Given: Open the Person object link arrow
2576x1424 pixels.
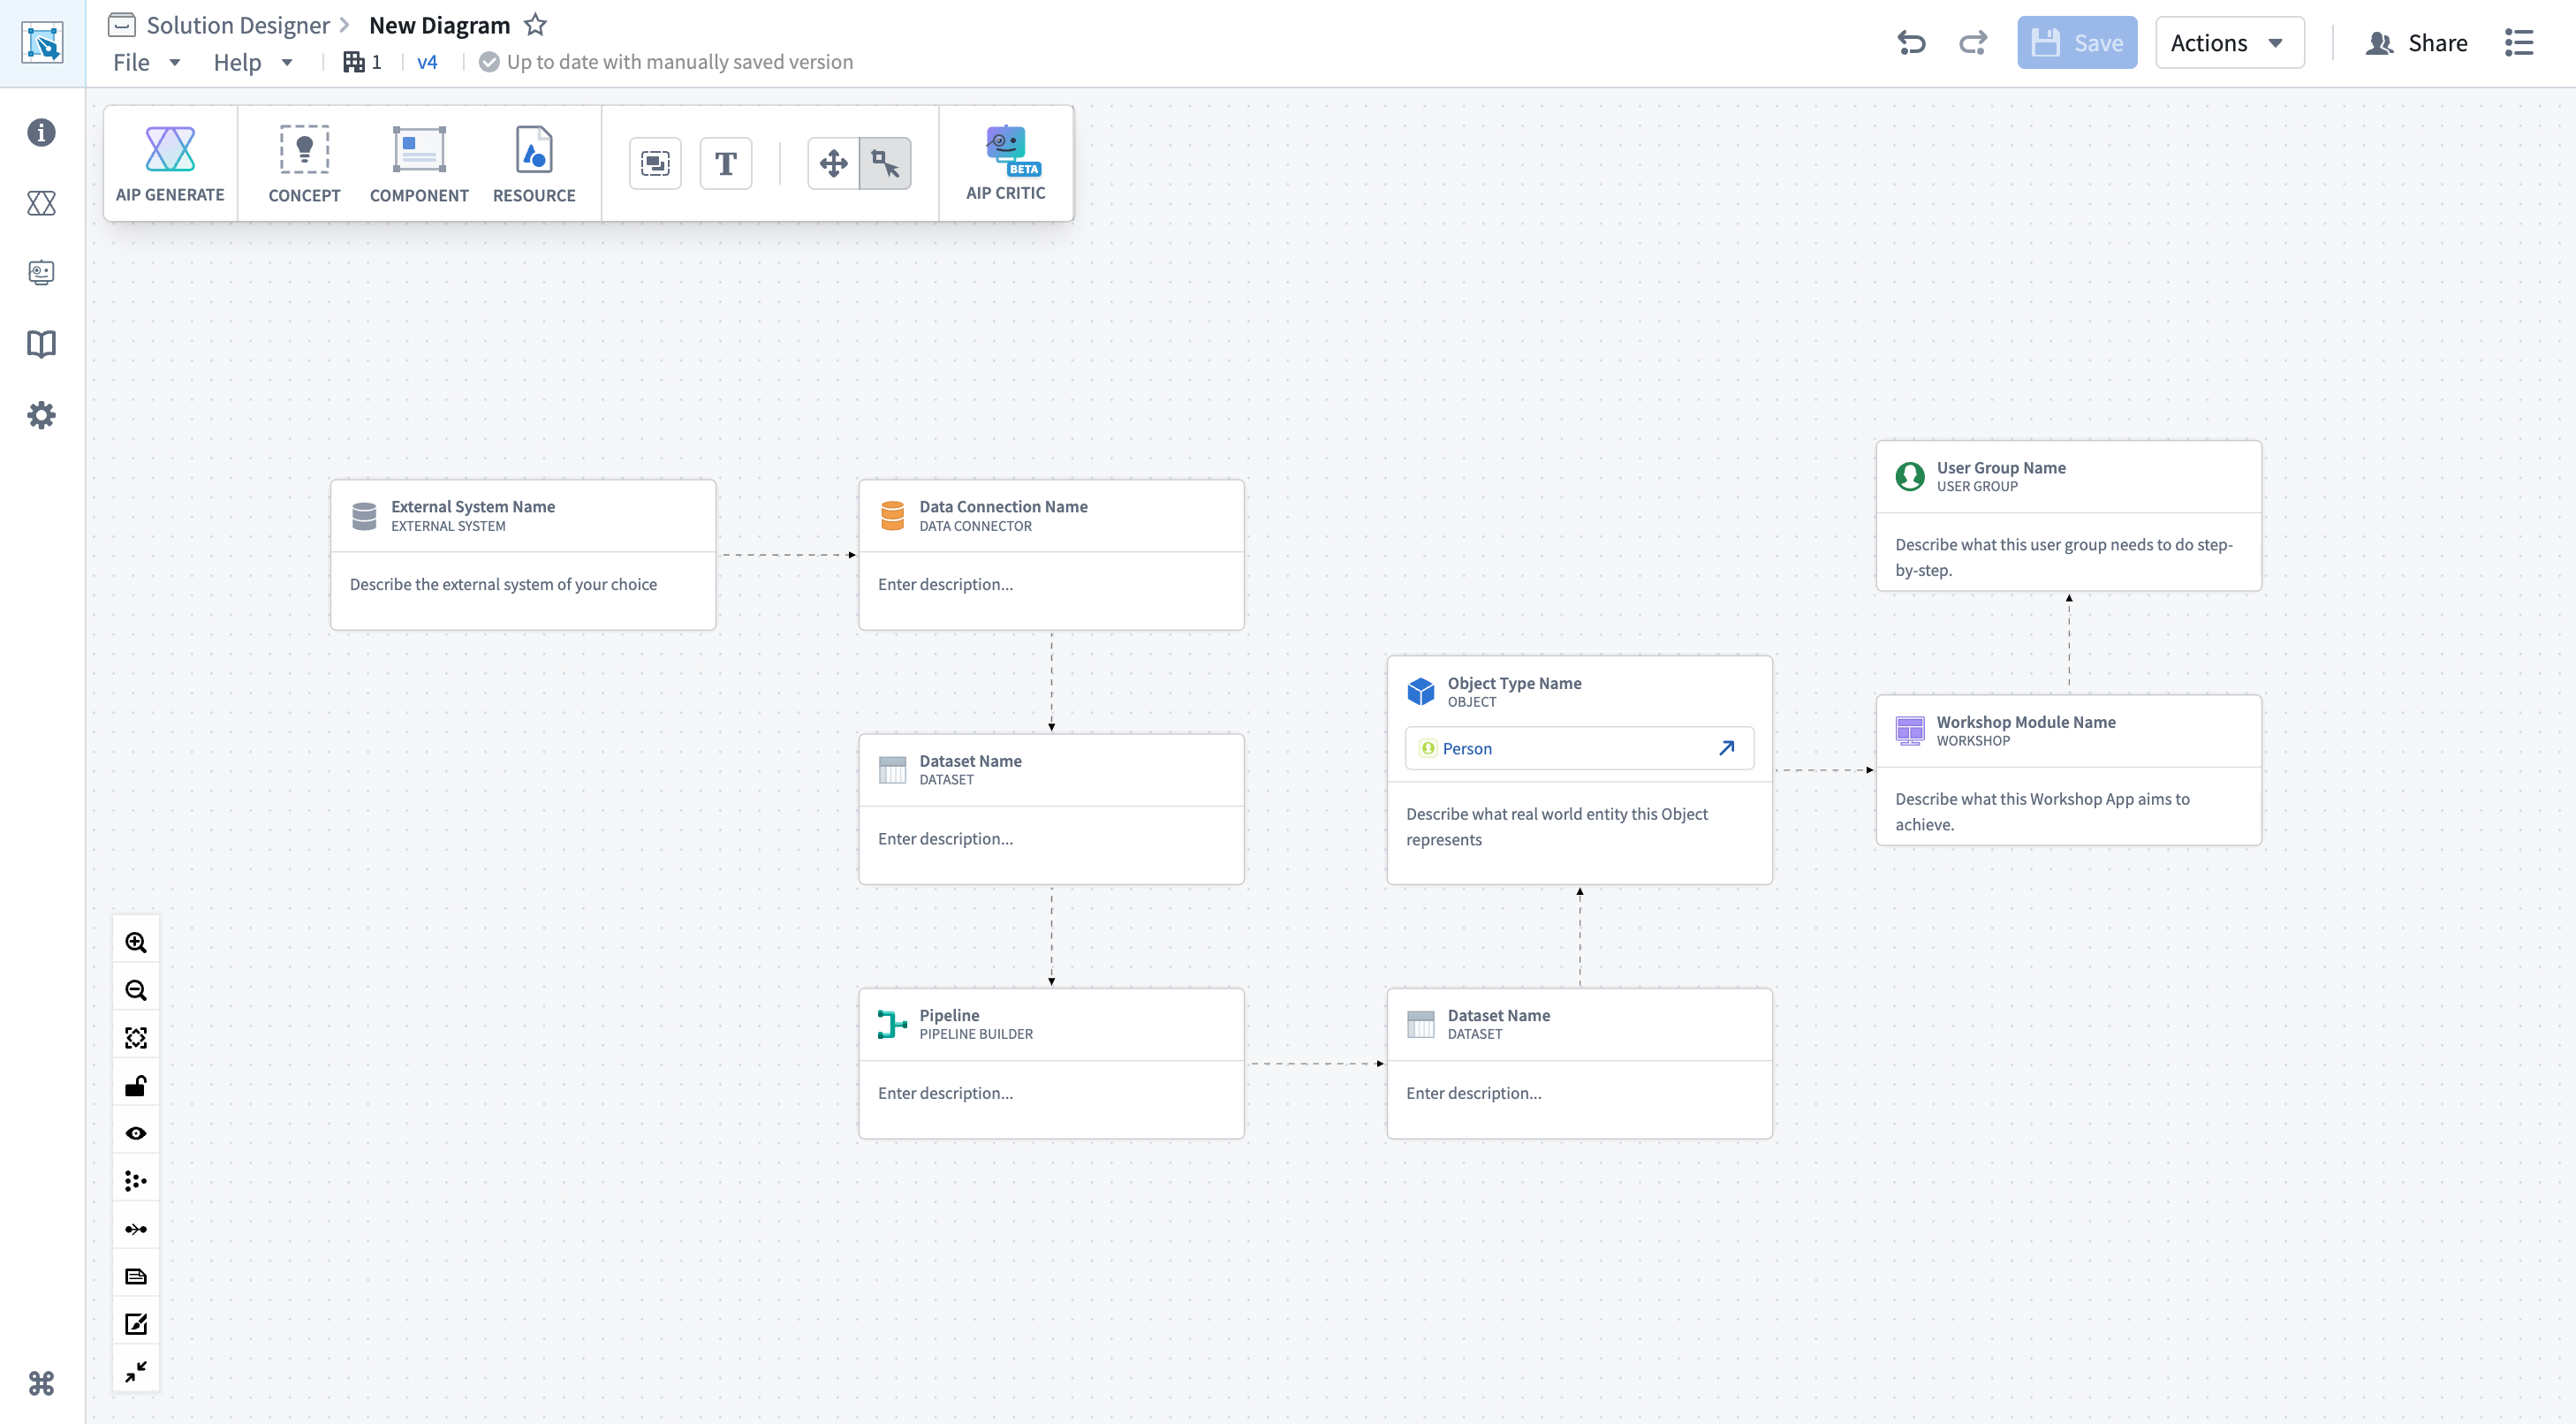Looking at the screenshot, I should pyautogui.click(x=1727, y=748).
